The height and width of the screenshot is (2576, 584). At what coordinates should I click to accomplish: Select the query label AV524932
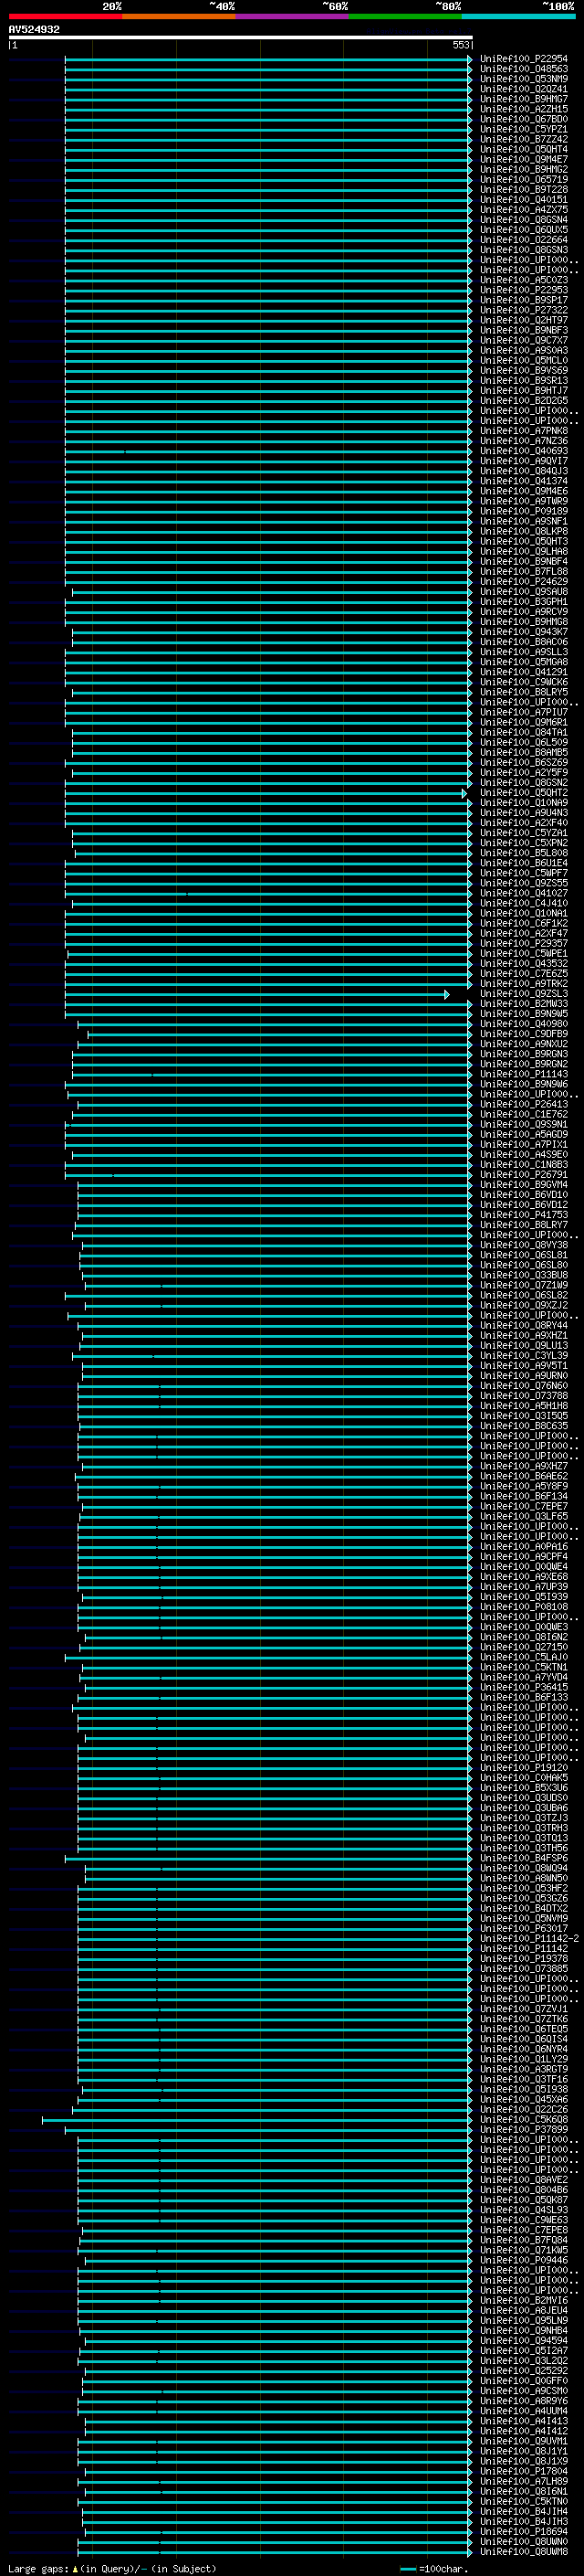(34, 30)
